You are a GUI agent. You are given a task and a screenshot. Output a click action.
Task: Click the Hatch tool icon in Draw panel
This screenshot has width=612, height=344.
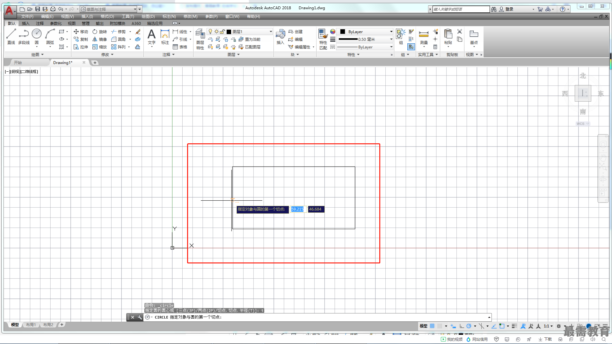62,47
